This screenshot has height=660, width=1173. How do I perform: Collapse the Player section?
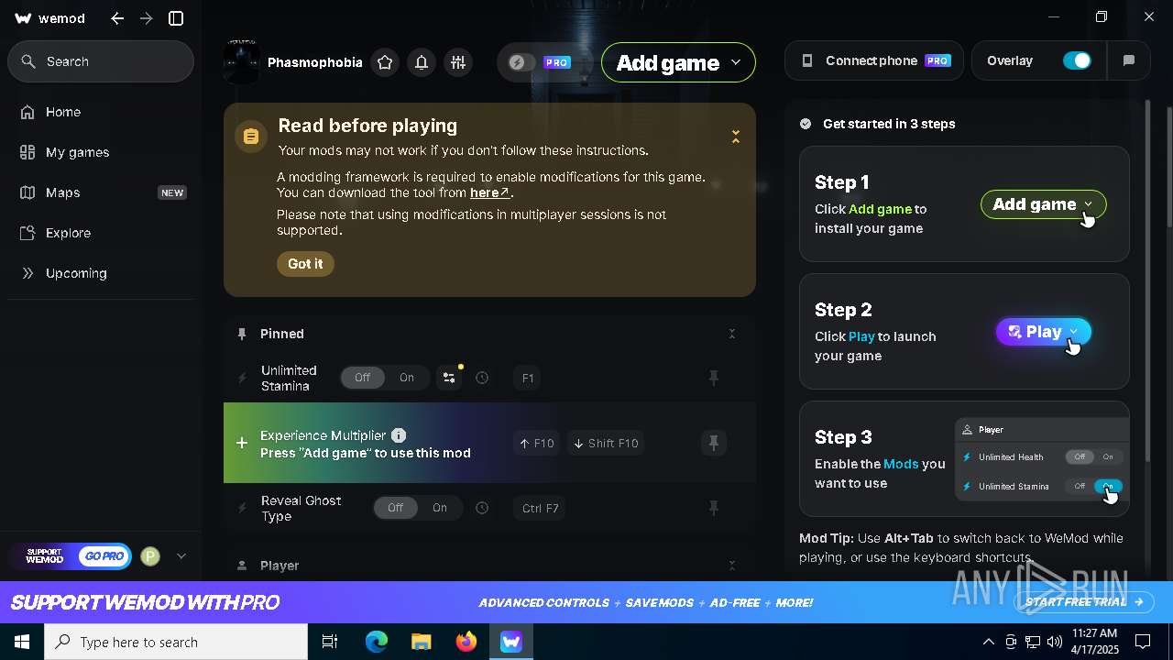point(732,566)
